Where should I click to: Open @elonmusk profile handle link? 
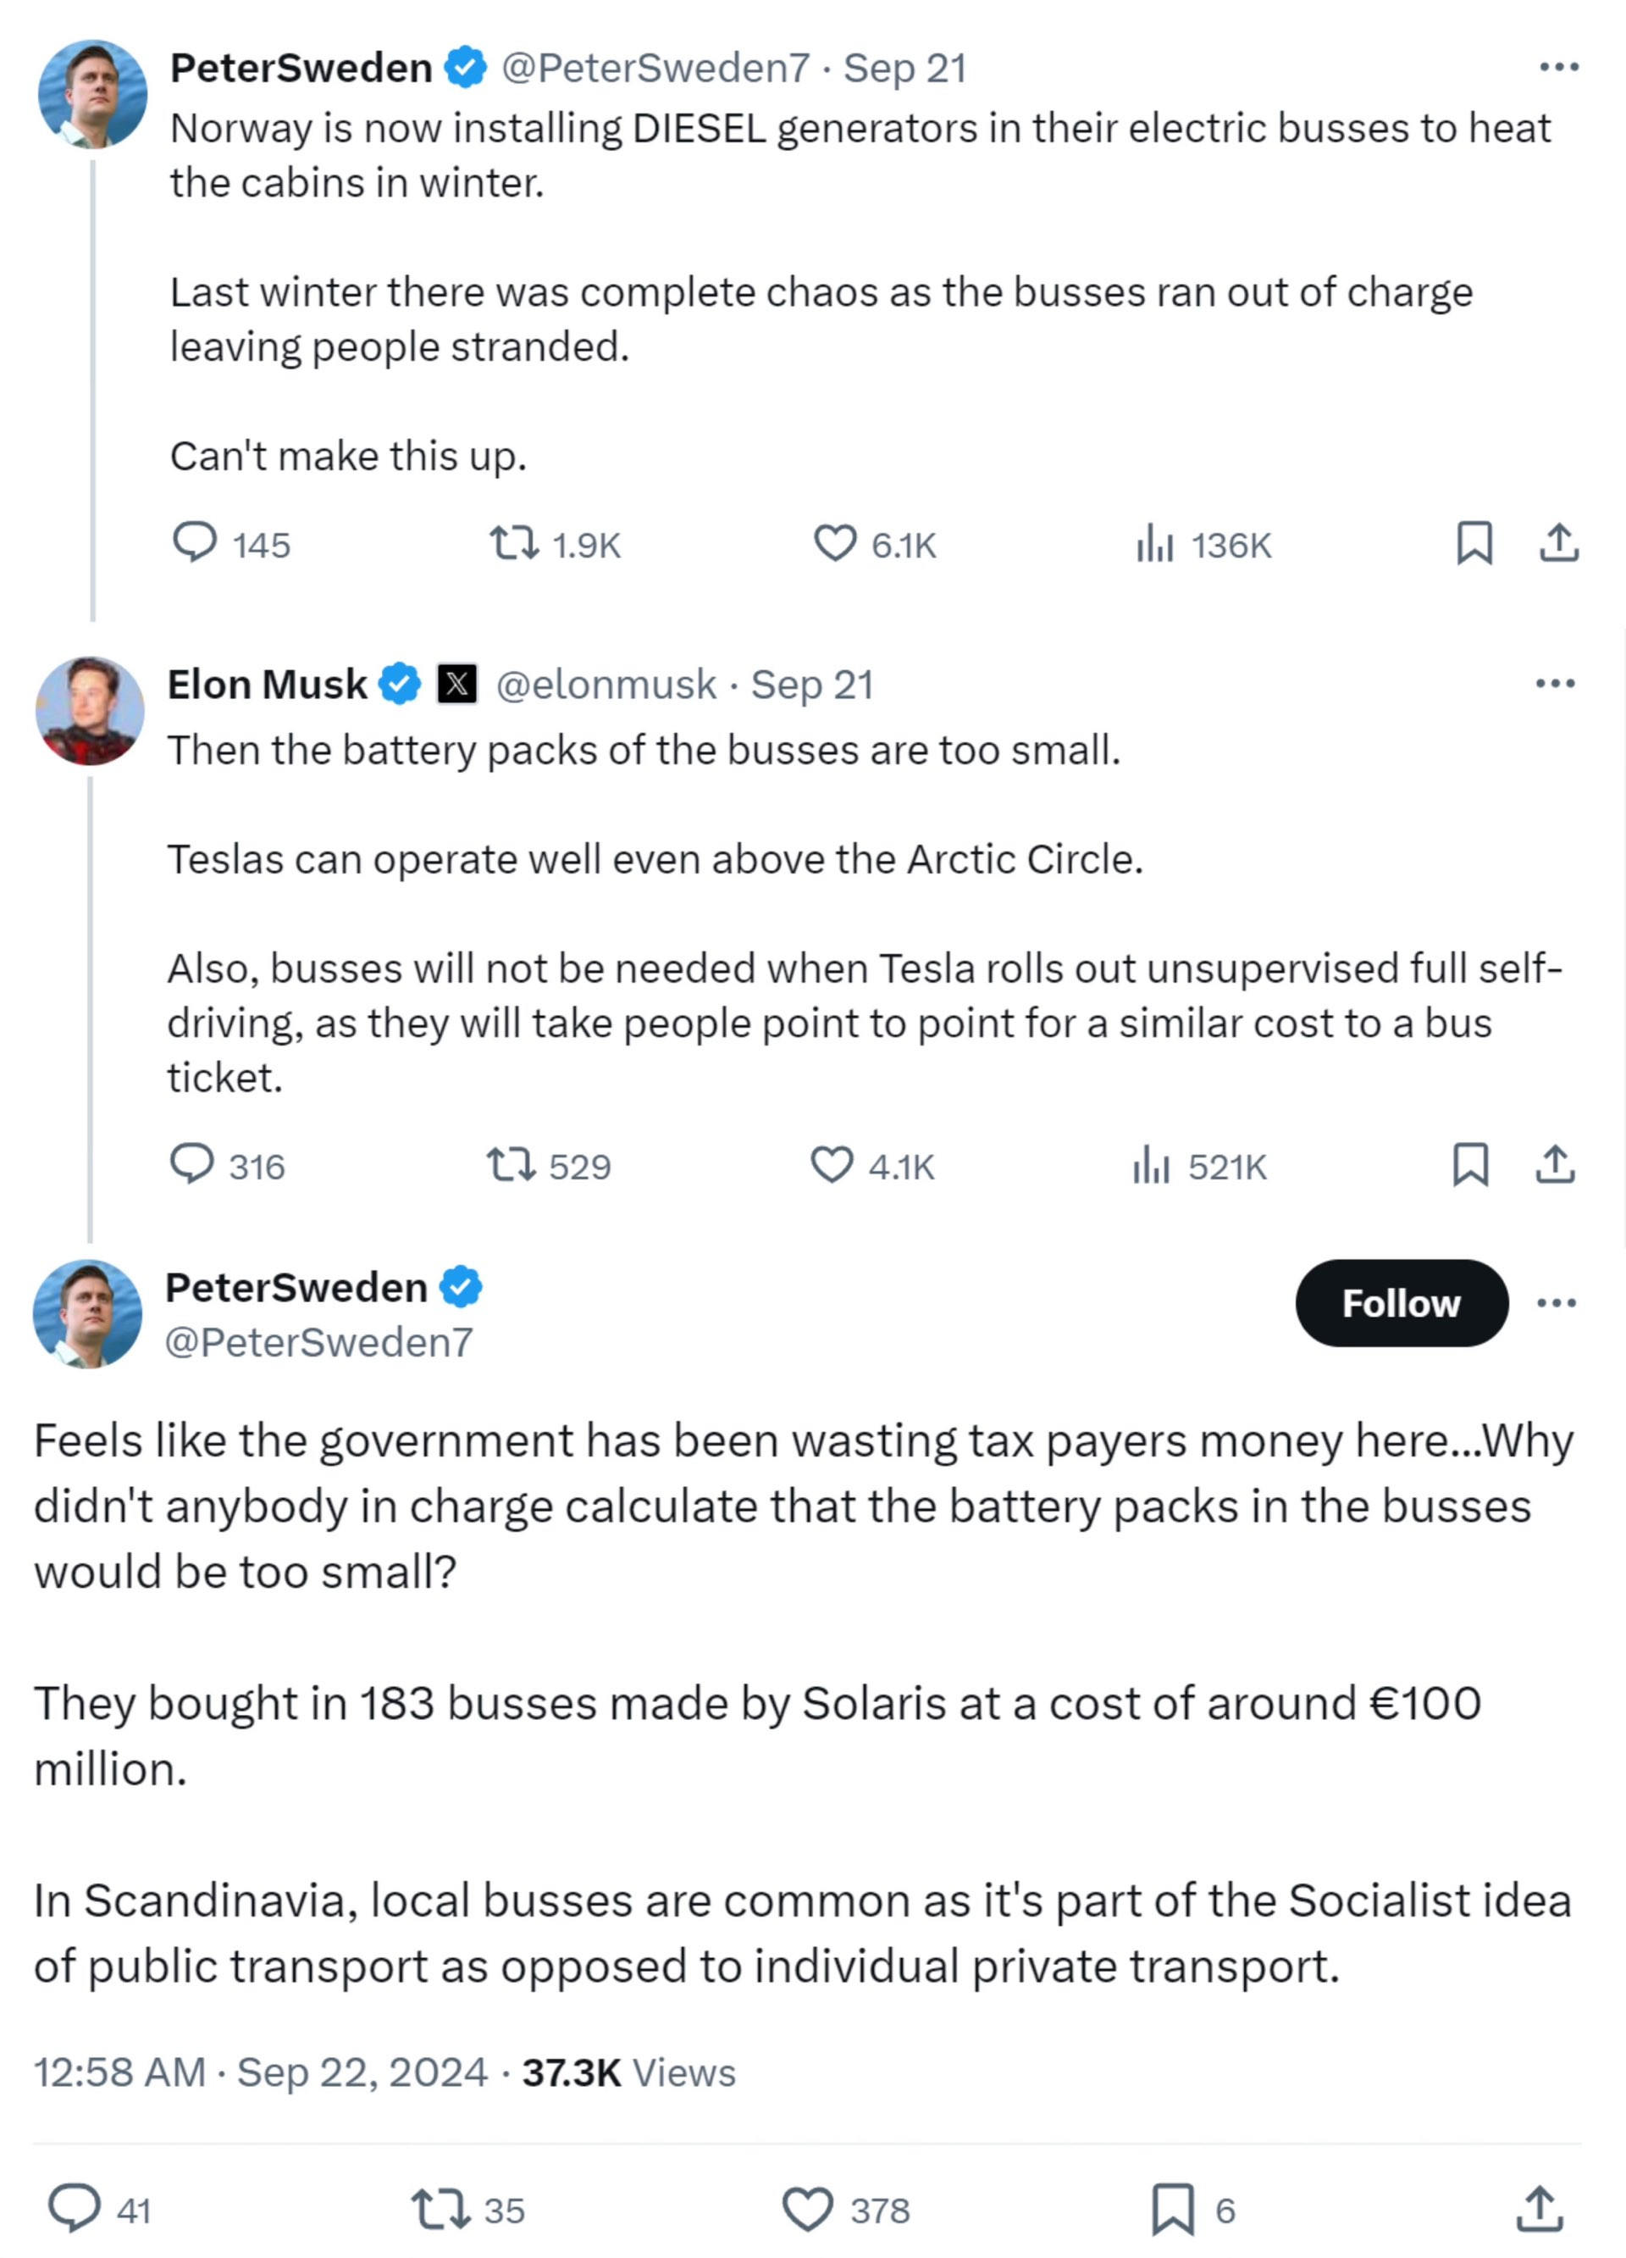coord(606,684)
